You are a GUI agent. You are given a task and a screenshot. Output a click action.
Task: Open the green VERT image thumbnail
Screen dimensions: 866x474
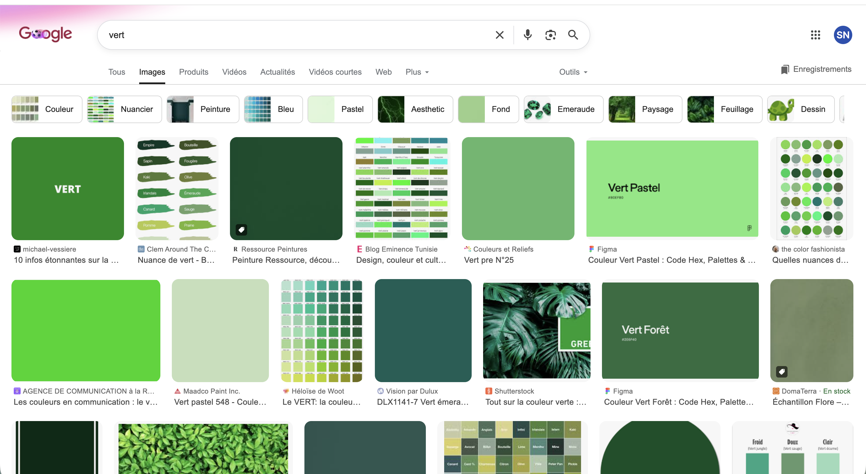(68, 188)
